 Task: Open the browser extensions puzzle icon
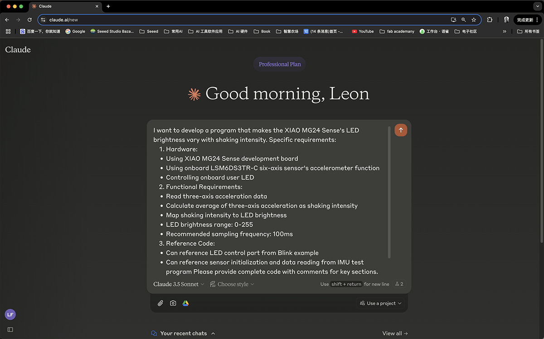[490, 20]
